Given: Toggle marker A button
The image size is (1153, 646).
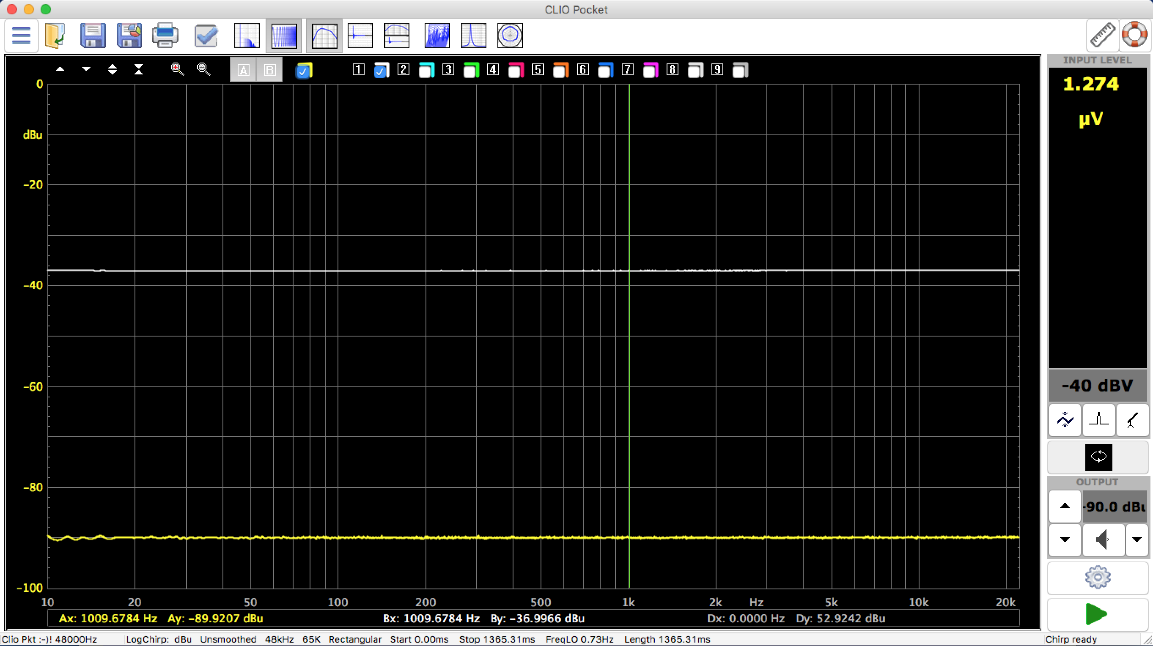Looking at the screenshot, I should coord(243,70).
